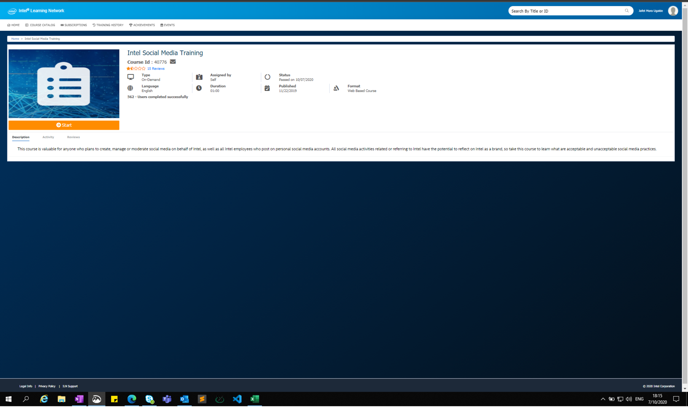Click the user profile avatar icon
Image resolution: width=688 pixels, height=413 pixels.
673,11
